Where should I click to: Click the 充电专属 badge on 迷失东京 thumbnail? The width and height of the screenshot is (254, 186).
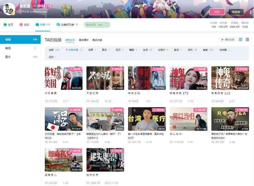(x=117, y=150)
